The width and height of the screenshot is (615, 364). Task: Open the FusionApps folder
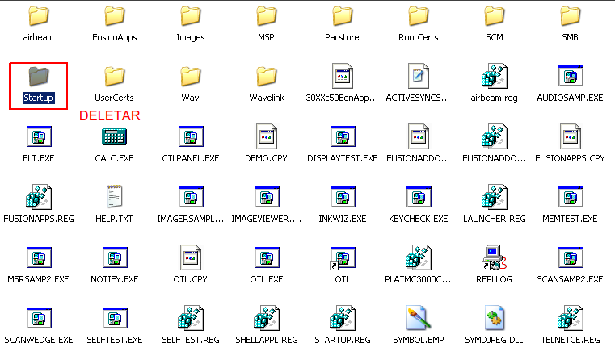tap(115, 16)
